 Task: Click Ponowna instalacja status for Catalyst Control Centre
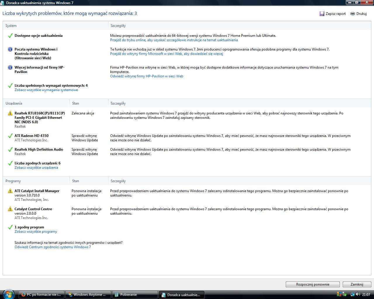click(x=86, y=211)
